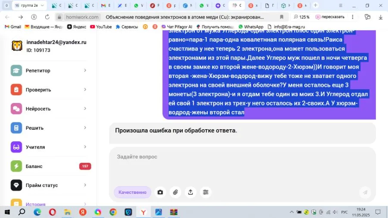Click the Репетитор sidebar icon
Viewport: 388px width, 218px height.
point(16,71)
